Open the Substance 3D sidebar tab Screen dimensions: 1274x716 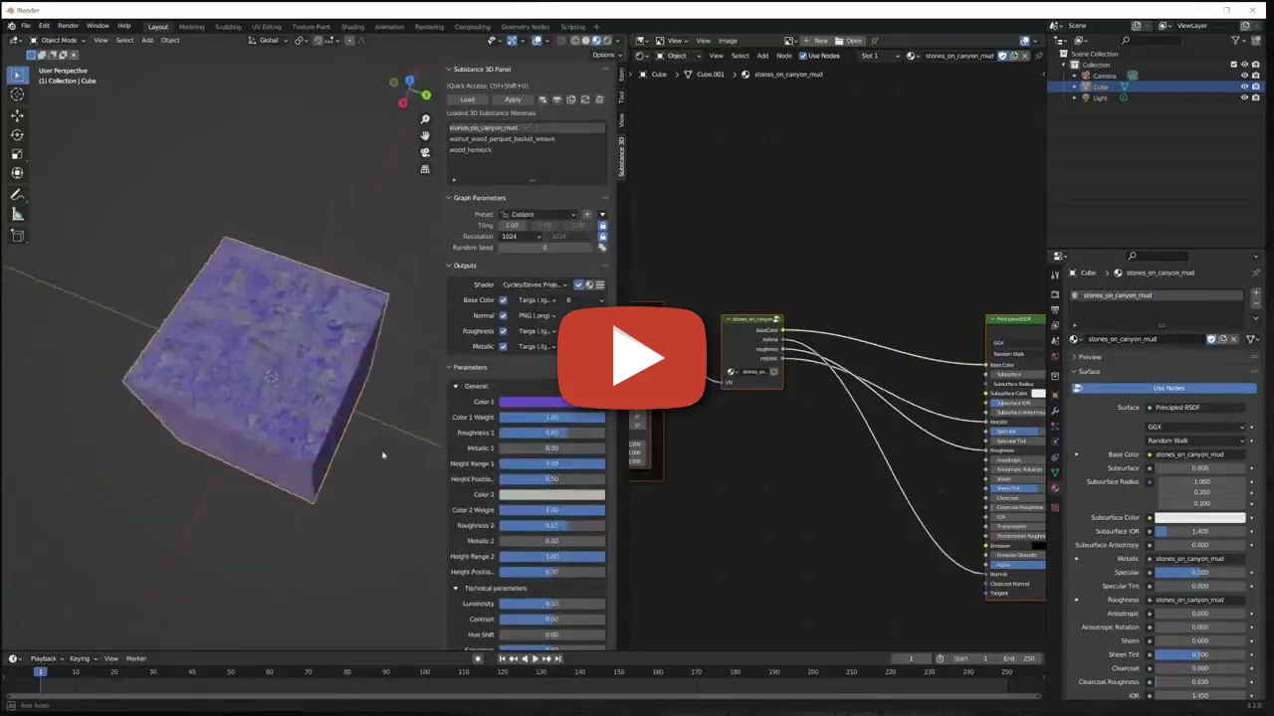click(x=622, y=156)
